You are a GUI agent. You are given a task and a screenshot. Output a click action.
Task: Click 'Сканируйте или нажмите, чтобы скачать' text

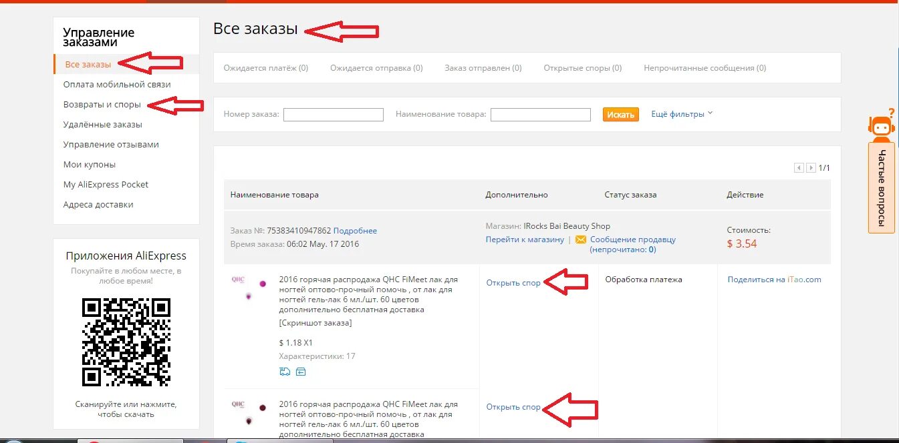coord(126,409)
